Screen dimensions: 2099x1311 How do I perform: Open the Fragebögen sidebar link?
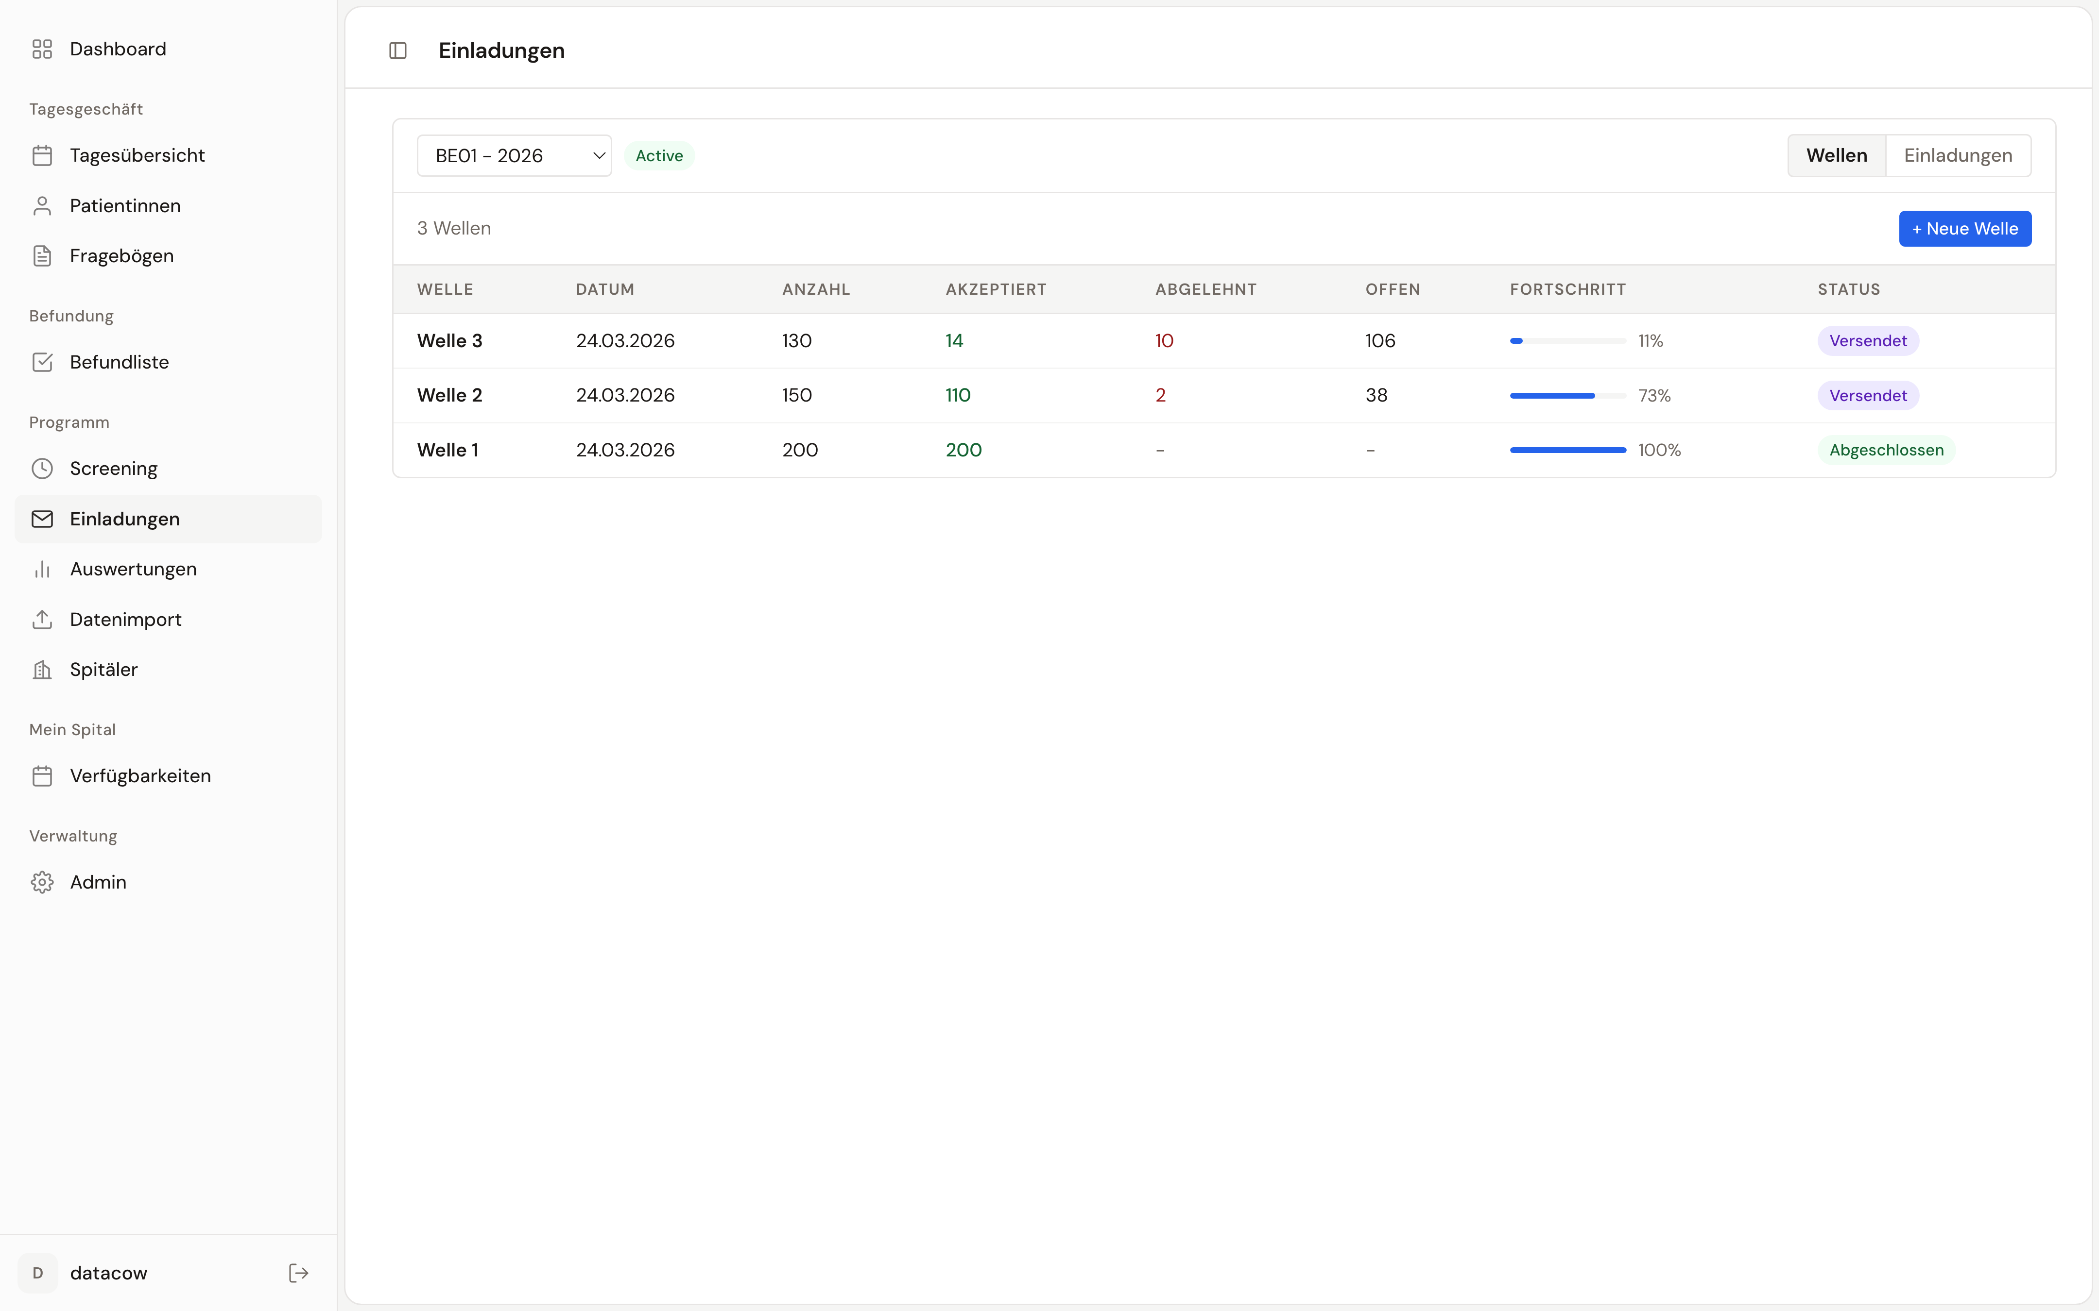[121, 256]
